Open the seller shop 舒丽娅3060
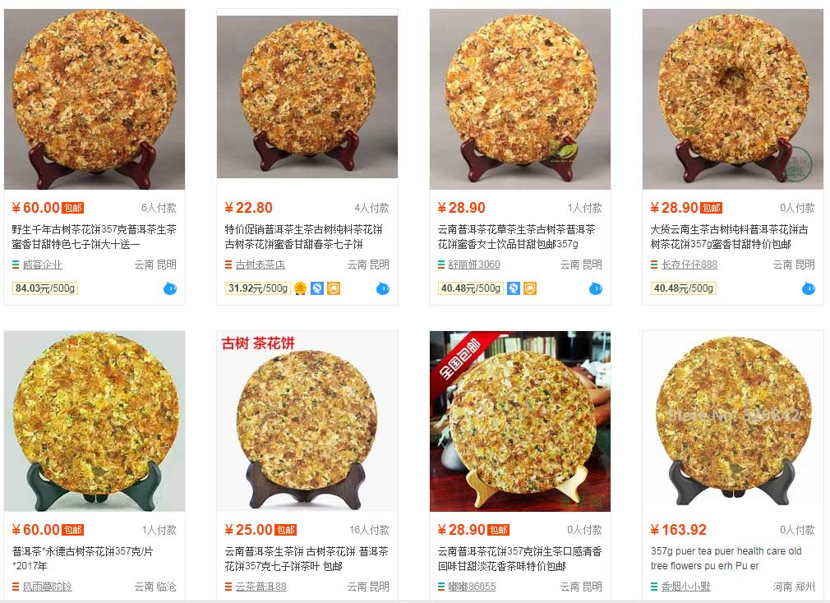The height and width of the screenshot is (603, 830). point(473,265)
